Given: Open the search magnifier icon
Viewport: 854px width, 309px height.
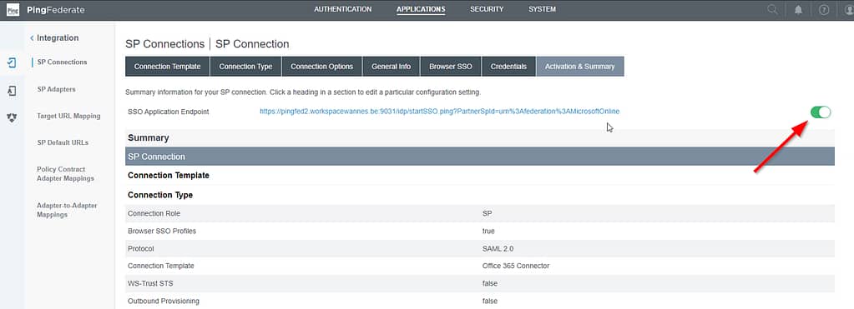Looking at the screenshot, I should (772, 10).
